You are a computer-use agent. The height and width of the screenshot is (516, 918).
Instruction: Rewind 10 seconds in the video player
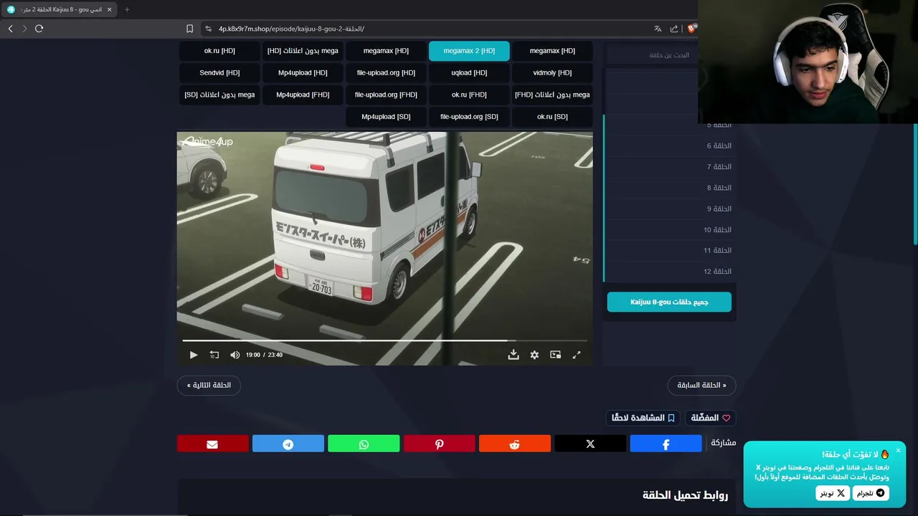tap(214, 355)
